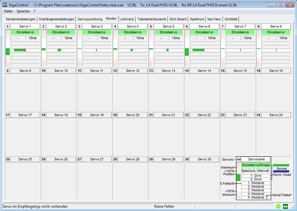297x211 pixels.
Task: Click the Servo 19 name button
Action: click(97, 115)
